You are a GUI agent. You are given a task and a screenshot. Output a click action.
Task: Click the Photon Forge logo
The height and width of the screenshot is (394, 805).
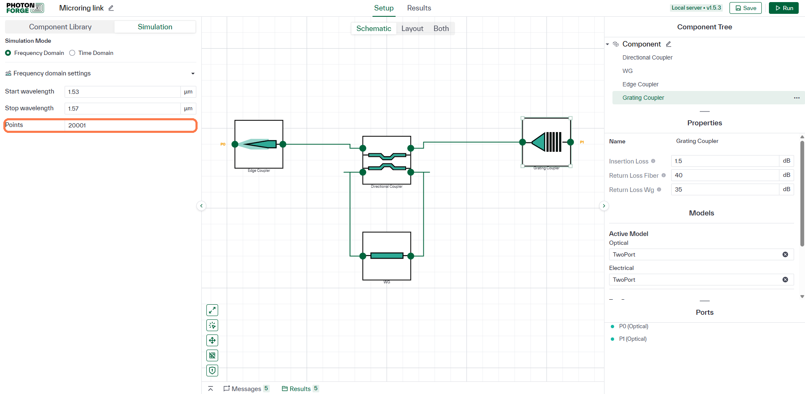coord(25,8)
